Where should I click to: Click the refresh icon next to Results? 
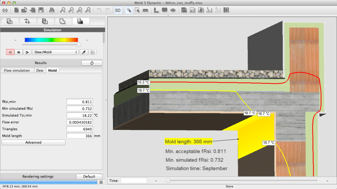(91, 63)
